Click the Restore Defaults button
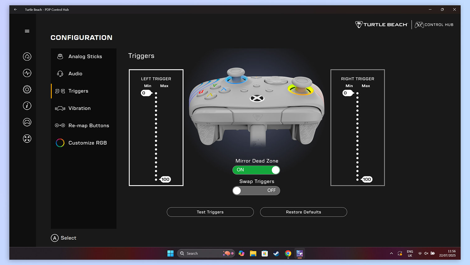Viewport: 470px width, 265px height. 303,212
